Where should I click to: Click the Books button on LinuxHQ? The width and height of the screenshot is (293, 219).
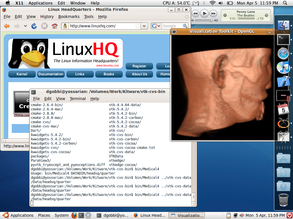(x=109, y=74)
